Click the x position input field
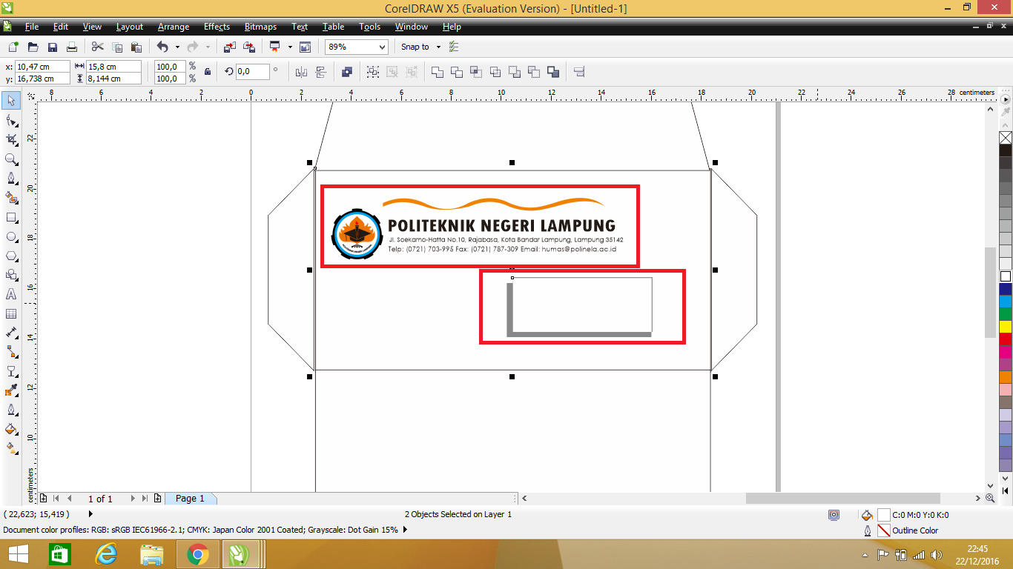This screenshot has height=569, width=1013. pyautogui.click(x=42, y=67)
